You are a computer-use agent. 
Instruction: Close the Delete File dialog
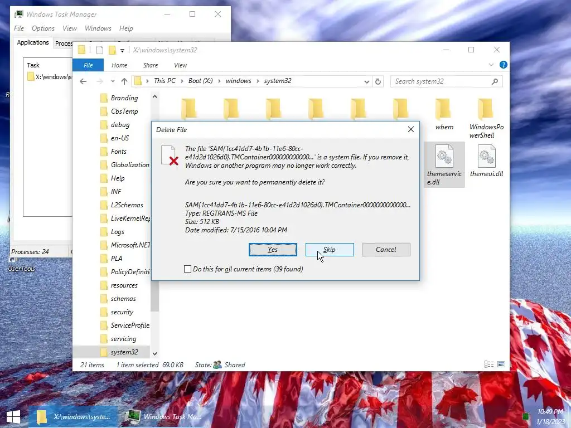click(411, 129)
